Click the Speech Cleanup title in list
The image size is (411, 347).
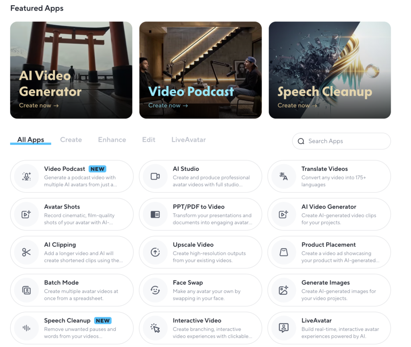click(67, 321)
